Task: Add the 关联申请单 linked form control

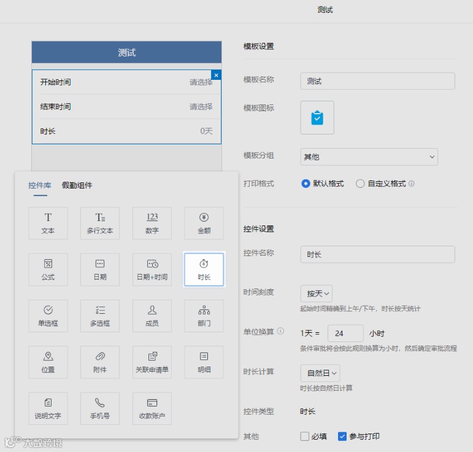Action: point(152,362)
